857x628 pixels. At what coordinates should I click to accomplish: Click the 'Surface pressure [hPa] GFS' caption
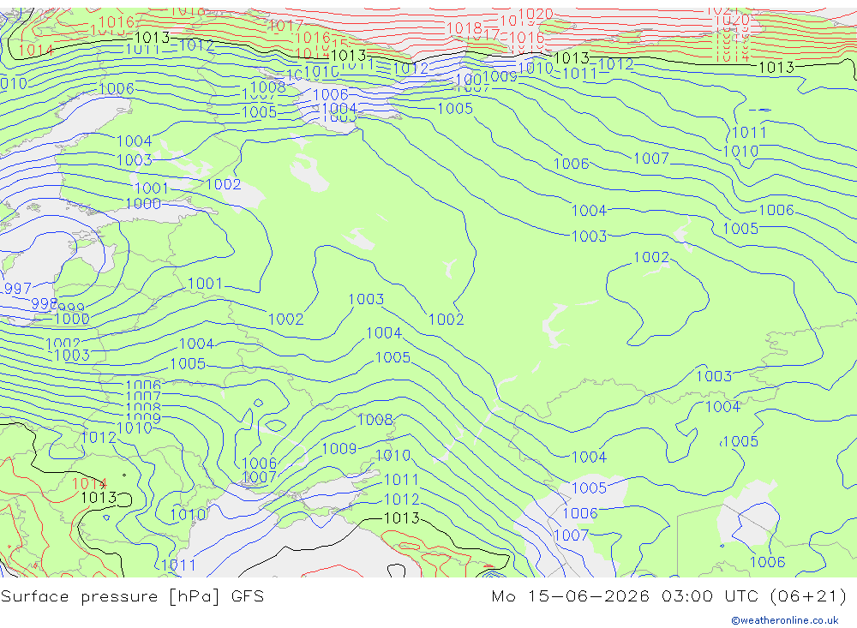[x=132, y=596]
